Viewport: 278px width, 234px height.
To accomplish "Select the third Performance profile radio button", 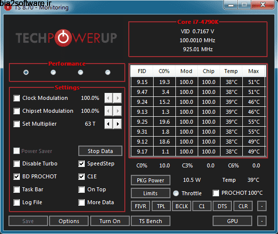I will click(80, 72).
